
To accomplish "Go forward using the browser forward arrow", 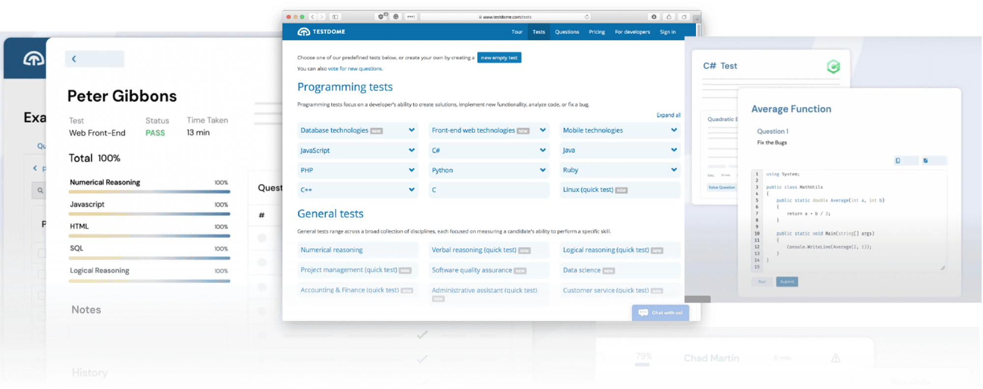I will click(x=321, y=17).
